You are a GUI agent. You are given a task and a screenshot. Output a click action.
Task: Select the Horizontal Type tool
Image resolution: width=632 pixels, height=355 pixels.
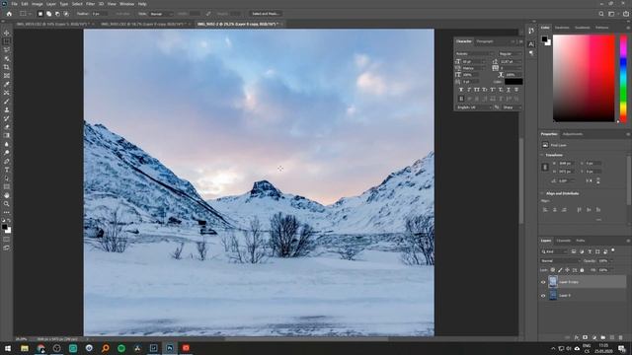click(7, 170)
